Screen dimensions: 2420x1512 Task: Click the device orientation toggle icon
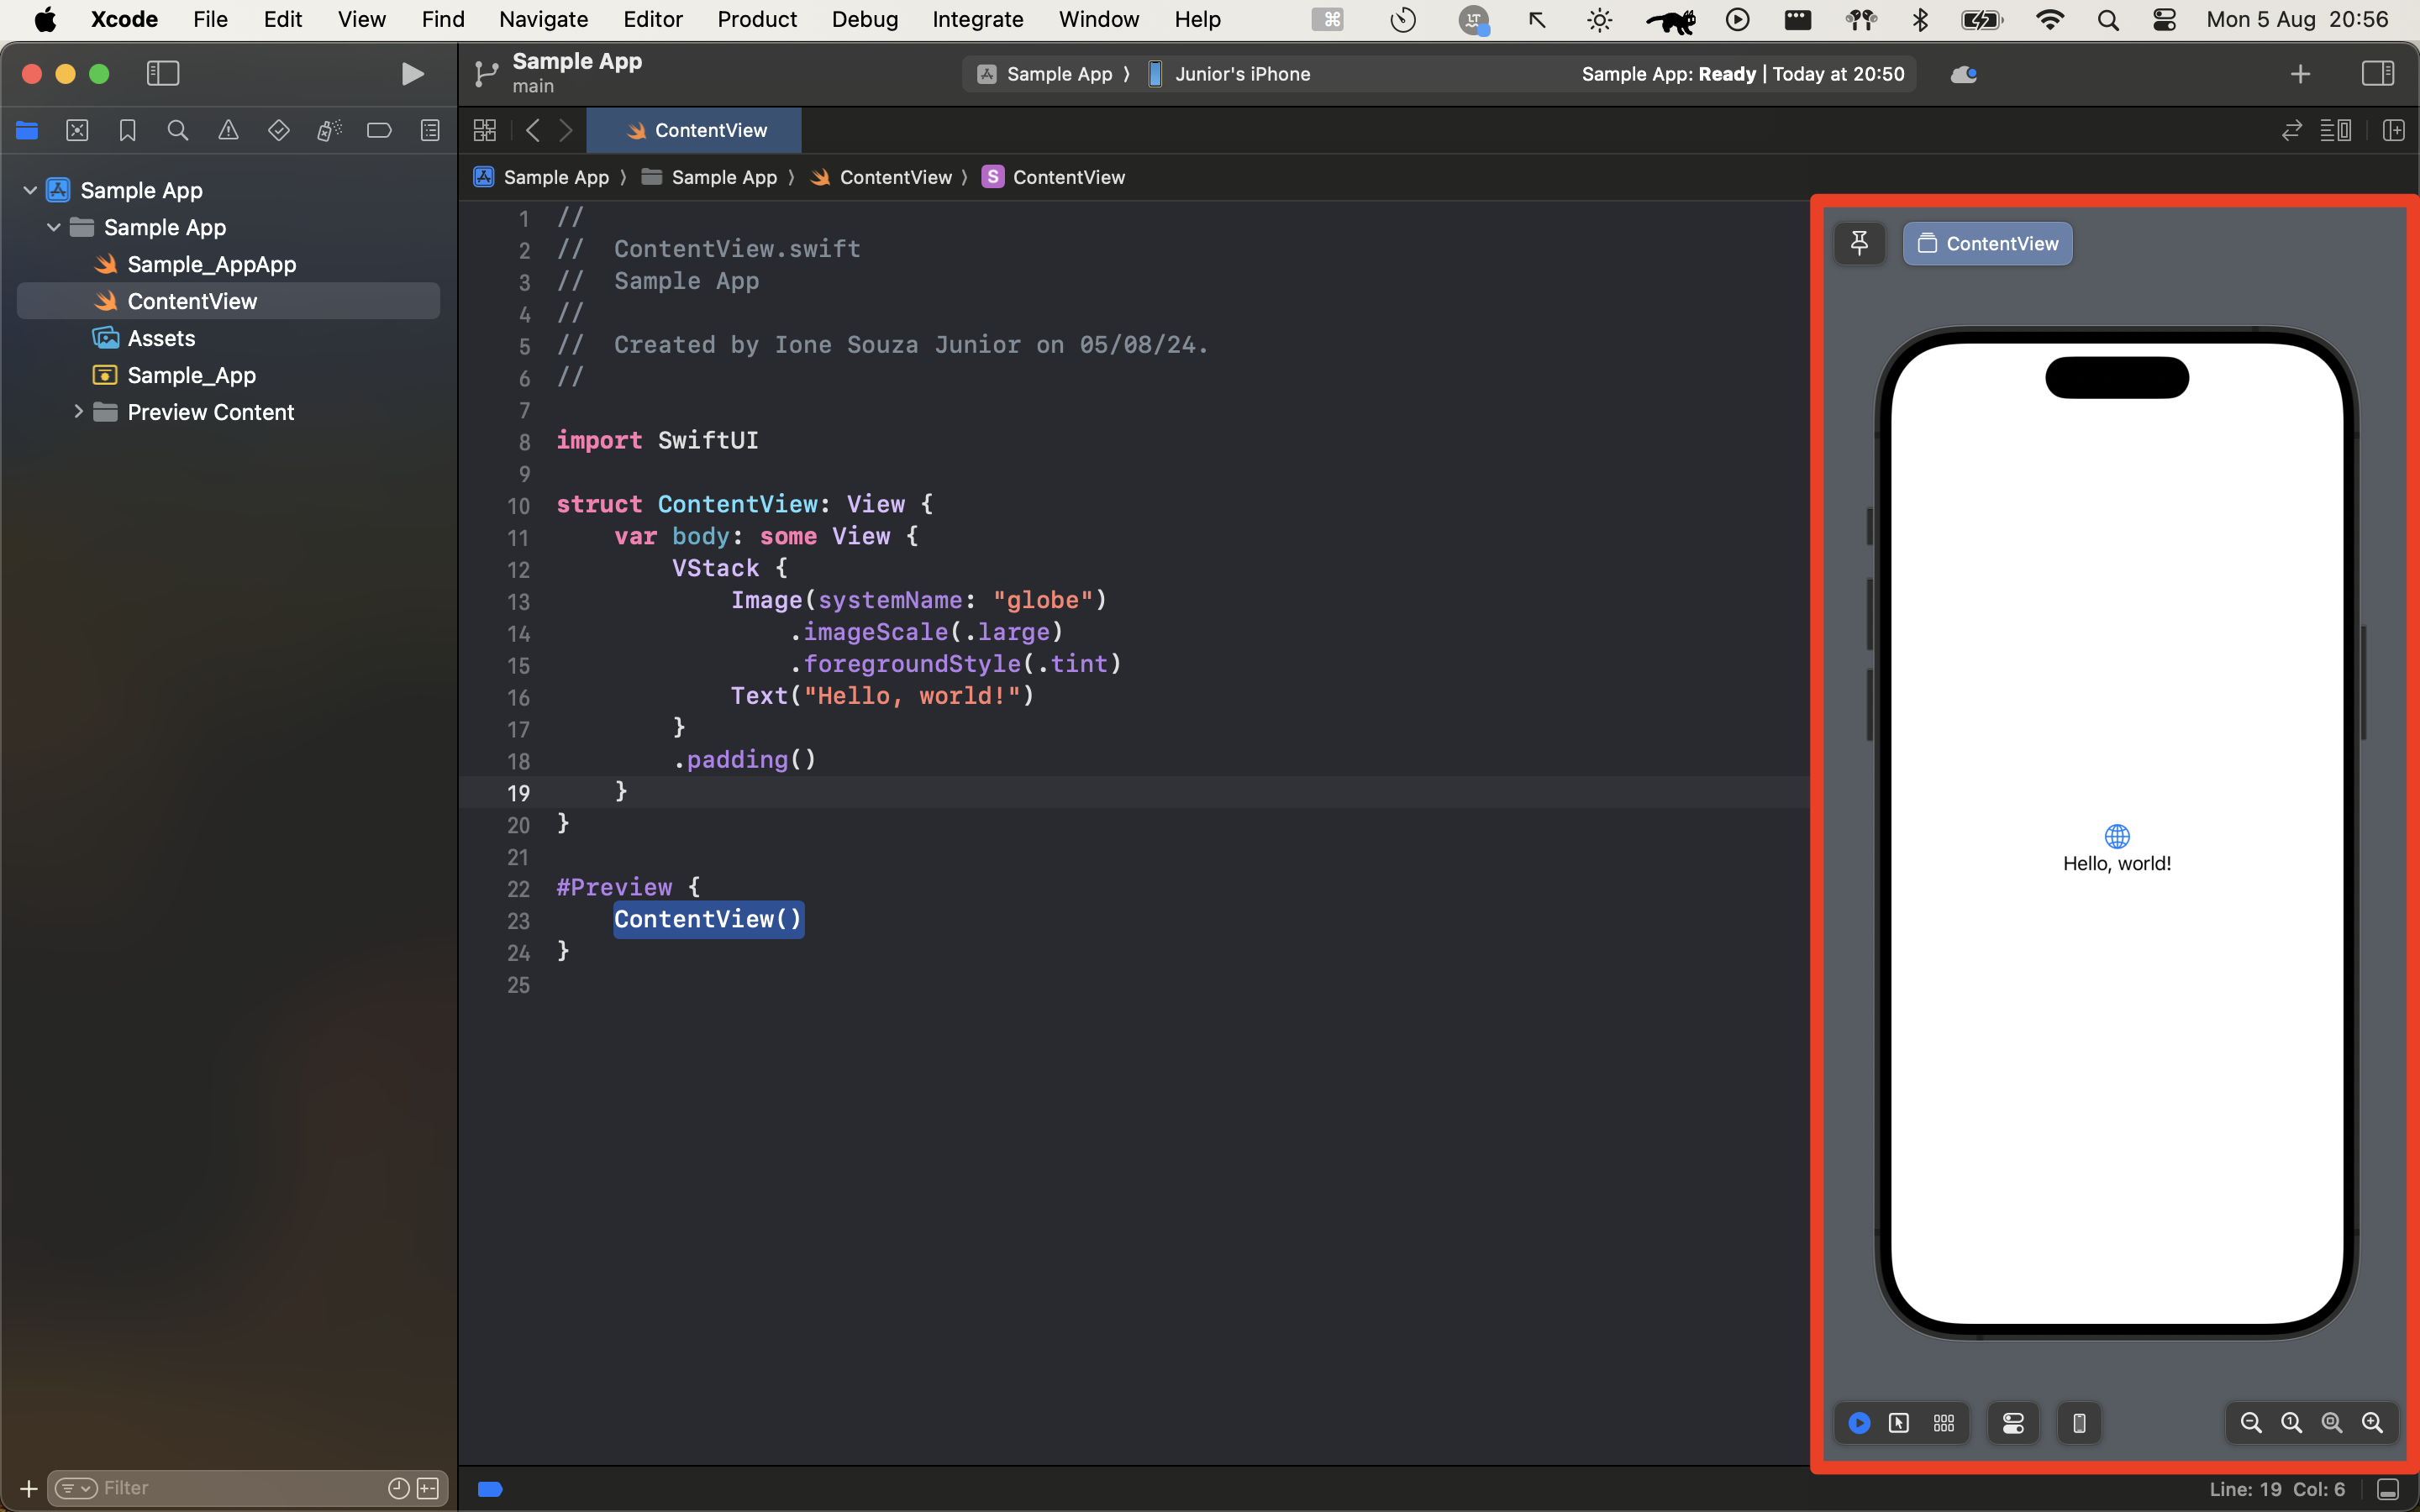pos(2079,1423)
